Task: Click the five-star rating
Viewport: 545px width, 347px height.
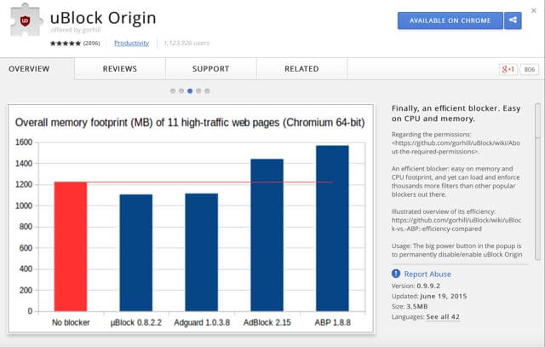Action: coord(66,43)
